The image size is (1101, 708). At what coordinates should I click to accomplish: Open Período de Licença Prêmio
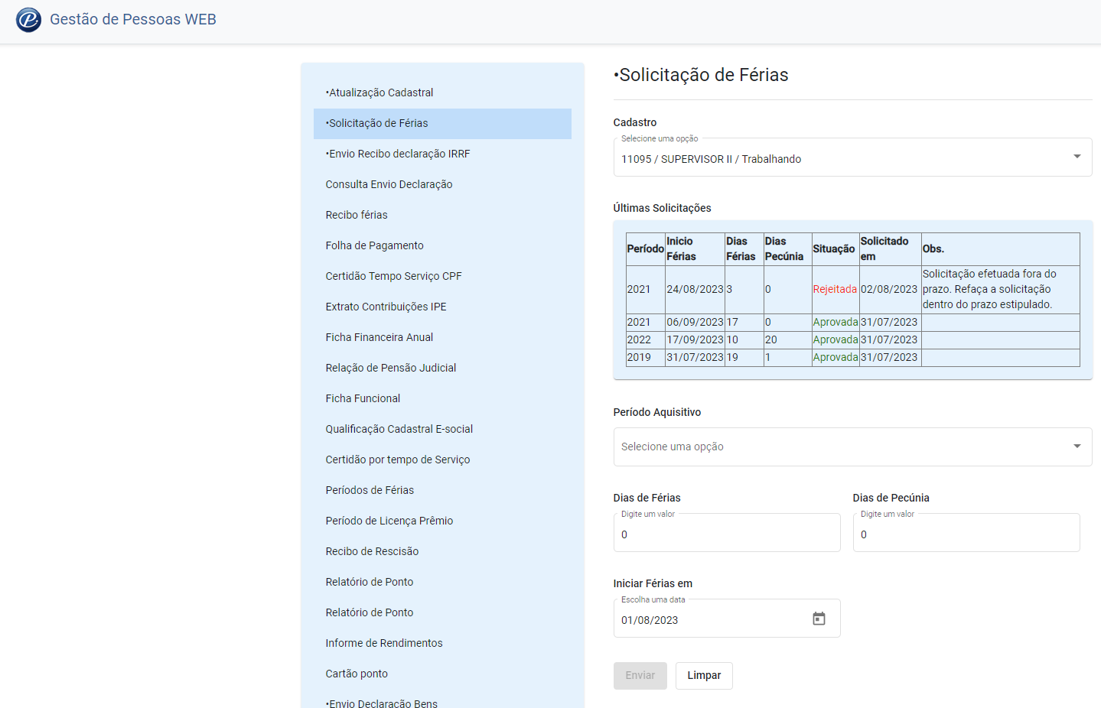coord(442,521)
